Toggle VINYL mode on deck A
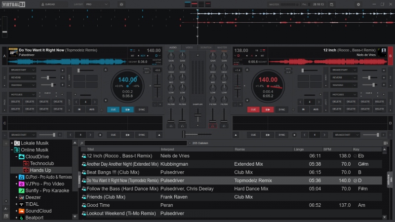The height and width of the screenshot is (222, 395). [146, 69]
